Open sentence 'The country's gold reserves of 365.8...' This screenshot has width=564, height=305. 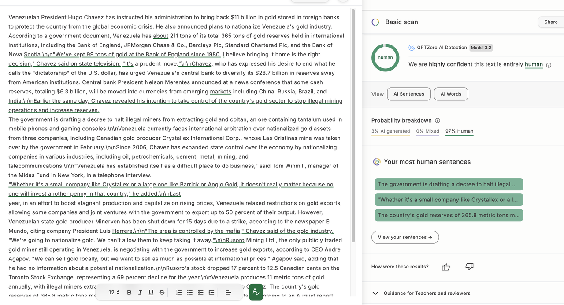click(x=449, y=215)
